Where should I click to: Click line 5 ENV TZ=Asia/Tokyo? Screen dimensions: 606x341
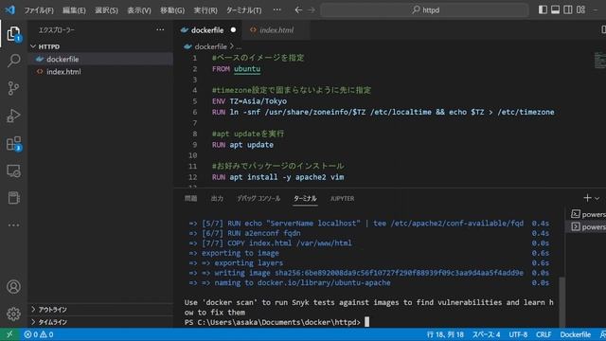pos(249,101)
